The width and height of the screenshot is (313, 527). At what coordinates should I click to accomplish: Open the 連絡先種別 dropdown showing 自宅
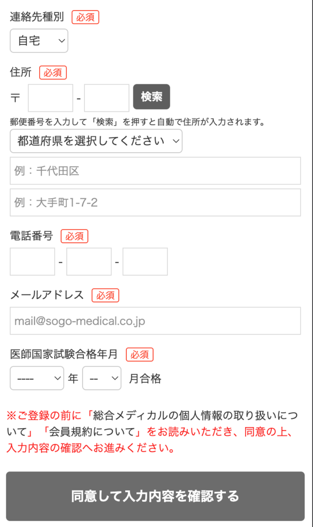click(39, 41)
